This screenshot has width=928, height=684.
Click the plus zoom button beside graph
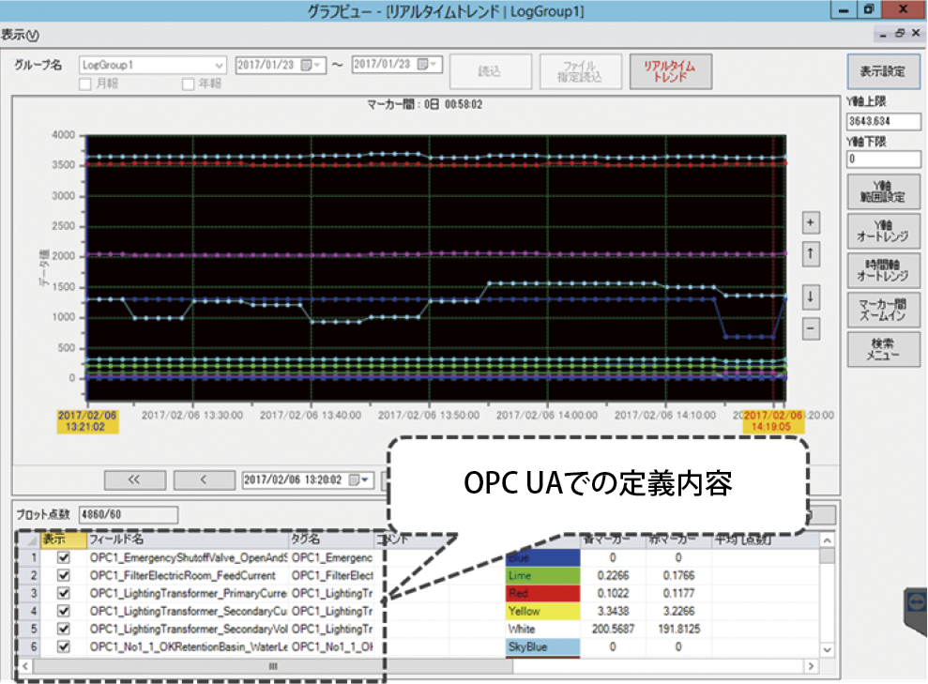pyautogui.click(x=812, y=223)
